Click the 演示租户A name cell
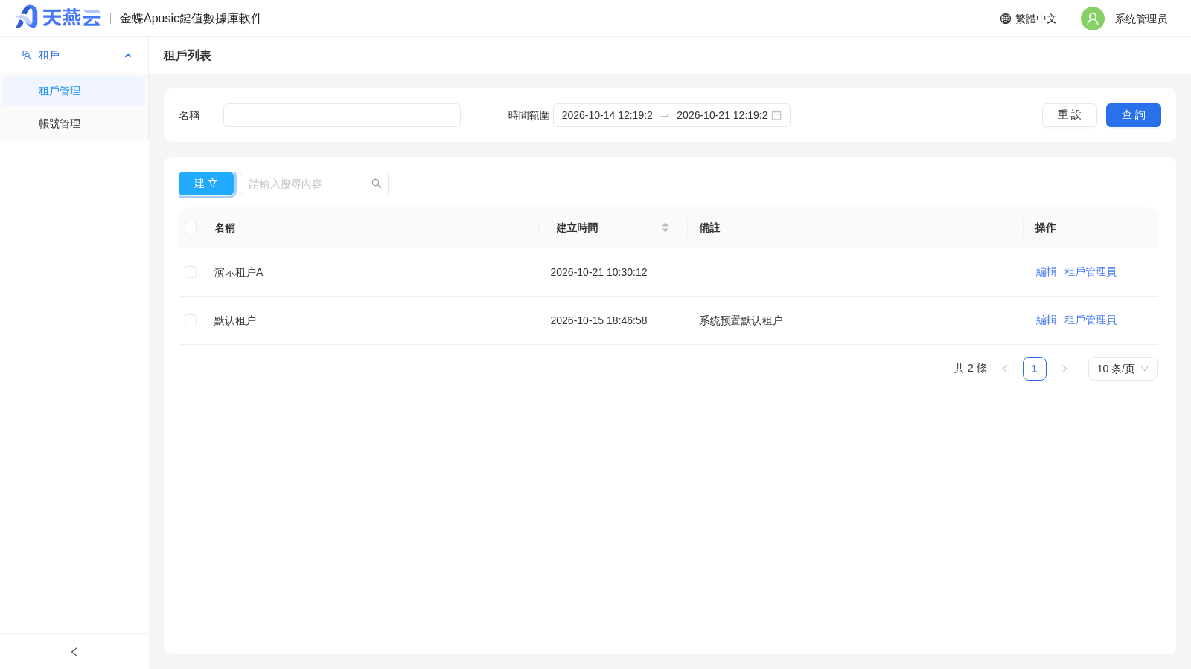Image resolution: width=1191 pixels, height=669 pixels. pos(239,272)
